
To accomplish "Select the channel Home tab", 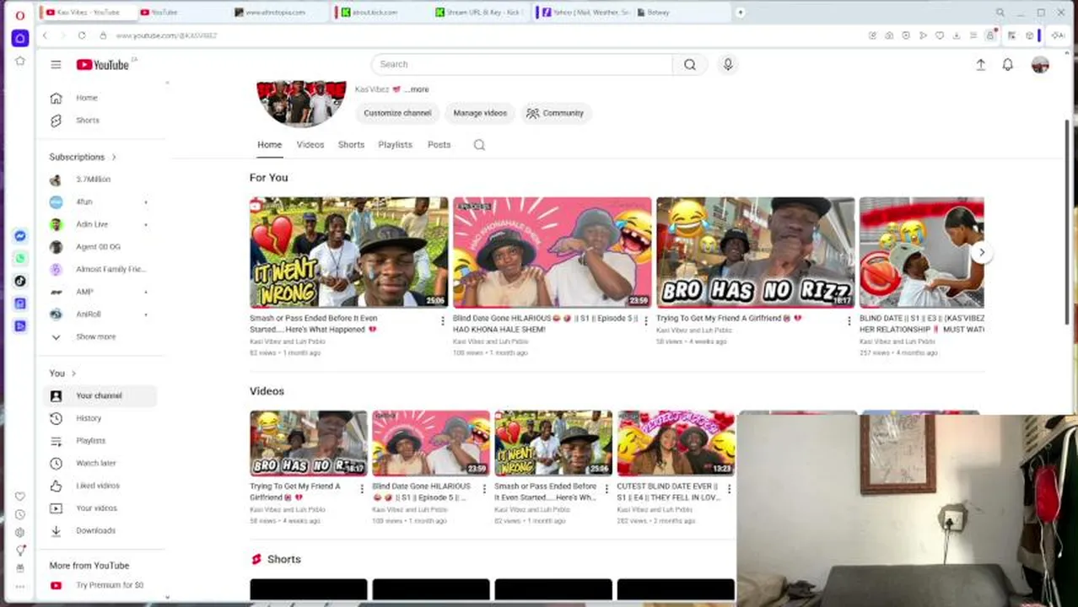I will [x=270, y=145].
